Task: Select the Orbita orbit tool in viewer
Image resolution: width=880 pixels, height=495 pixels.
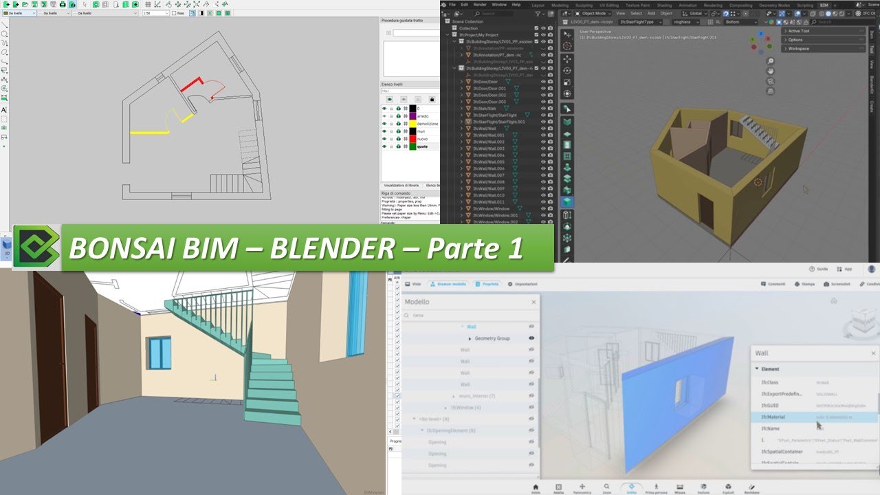Action: [631, 489]
